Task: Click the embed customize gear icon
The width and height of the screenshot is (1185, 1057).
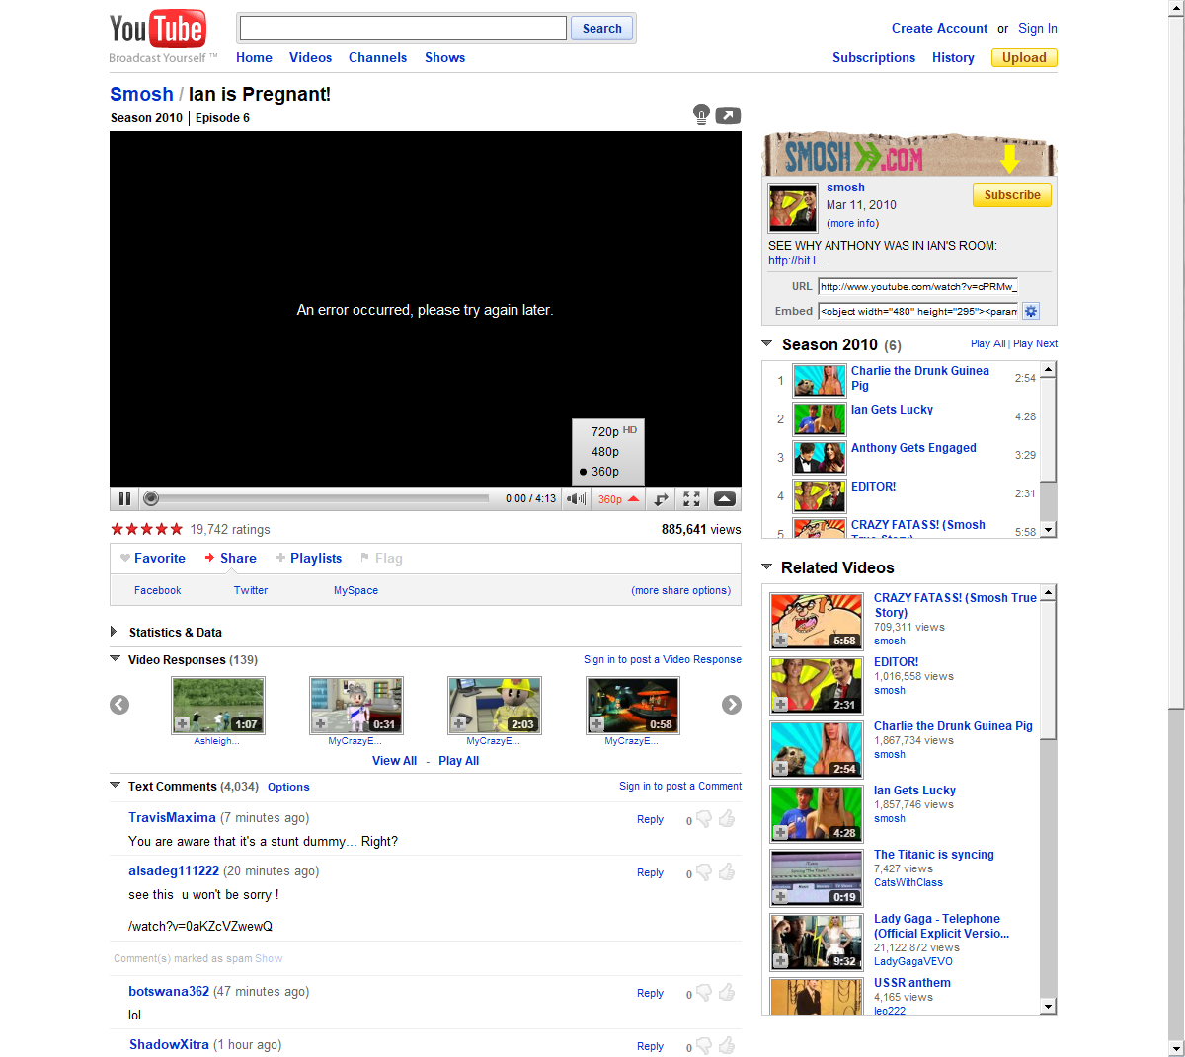Action: point(1031,311)
